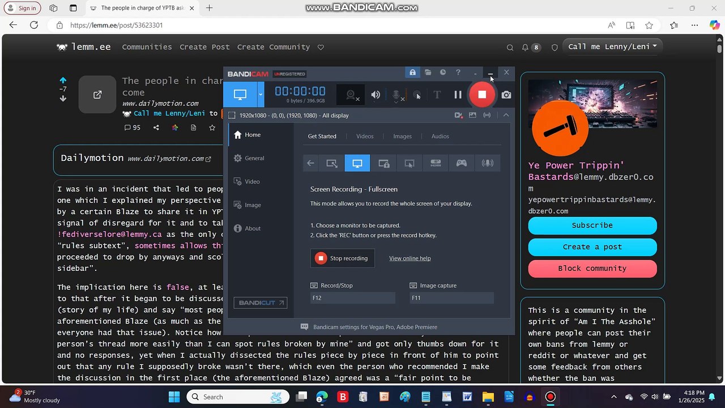Open Bandicam help question mark
Image resolution: width=725 pixels, height=408 pixels.
458,73
